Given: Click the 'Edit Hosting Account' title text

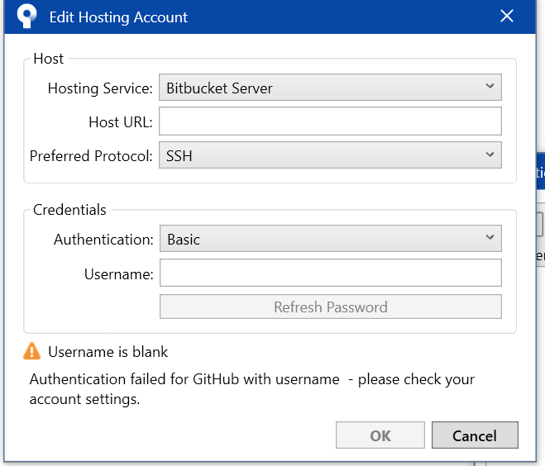Looking at the screenshot, I should click(x=118, y=17).
